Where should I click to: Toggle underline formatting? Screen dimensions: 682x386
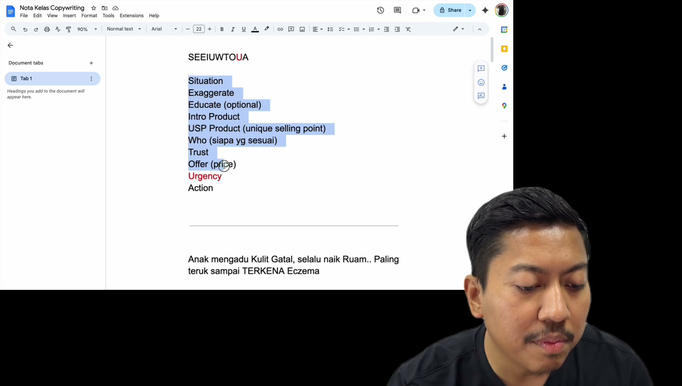pyautogui.click(x=244, y=29)
